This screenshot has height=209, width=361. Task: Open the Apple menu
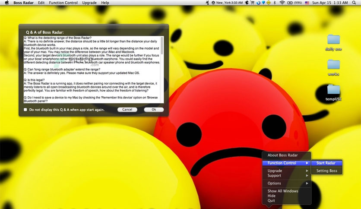point(6,3)
